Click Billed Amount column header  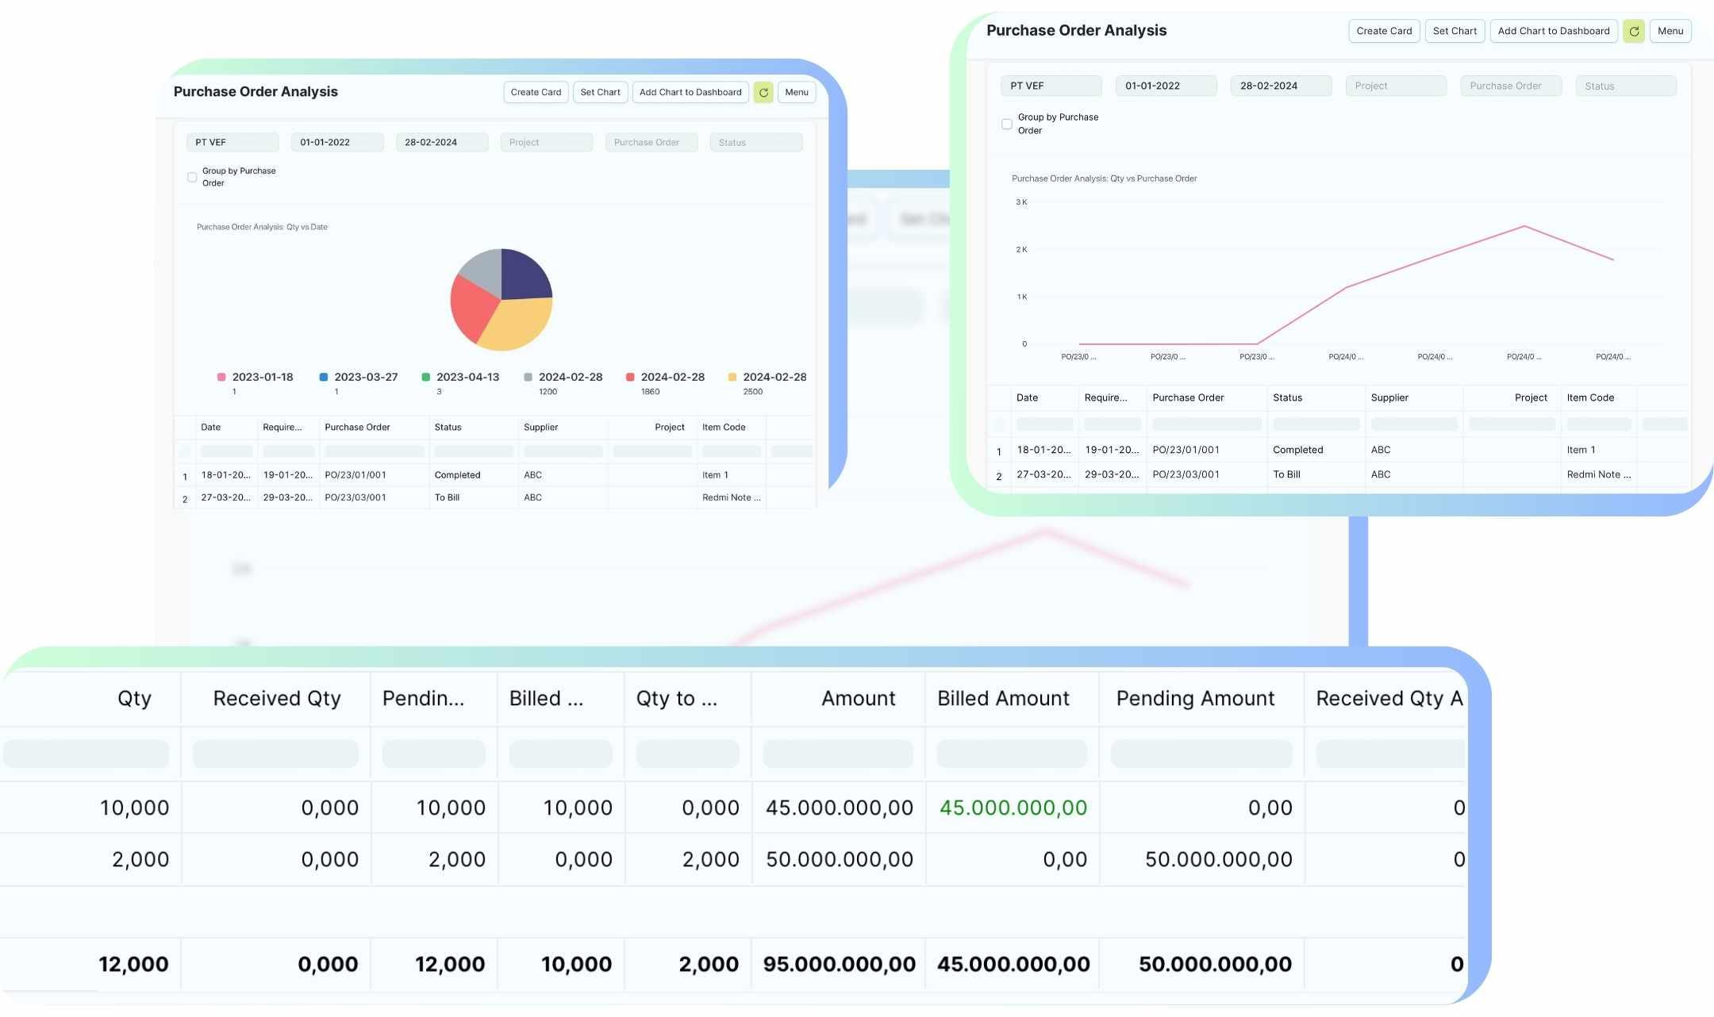click(x=1003, y=699)
